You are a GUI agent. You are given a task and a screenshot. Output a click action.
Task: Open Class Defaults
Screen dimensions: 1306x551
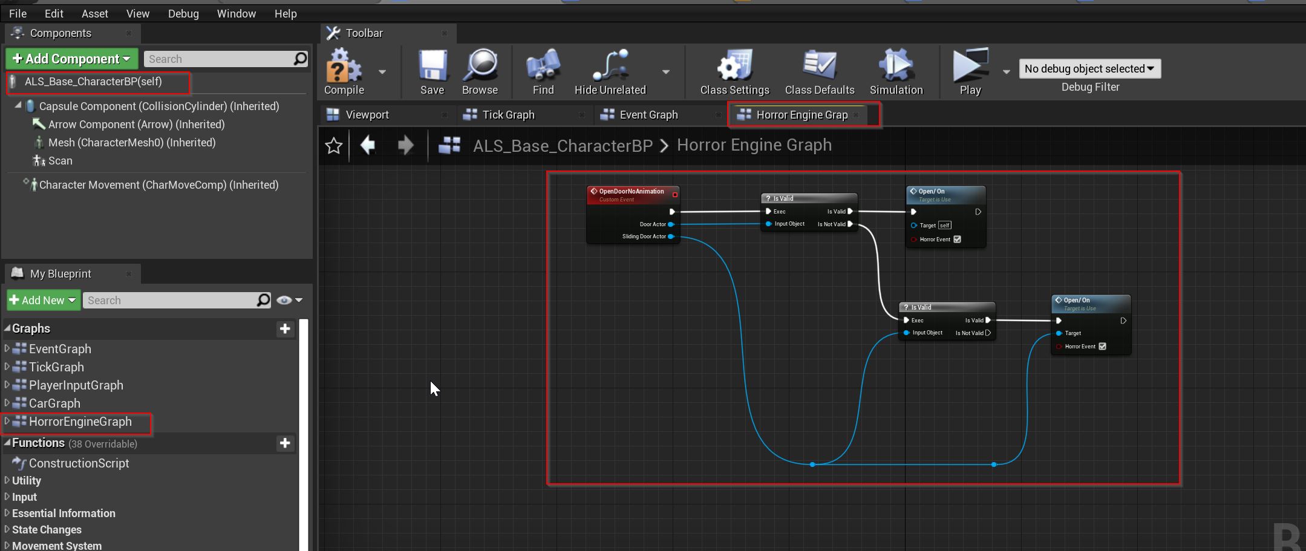pyautogui.click(x=820, y=72)
